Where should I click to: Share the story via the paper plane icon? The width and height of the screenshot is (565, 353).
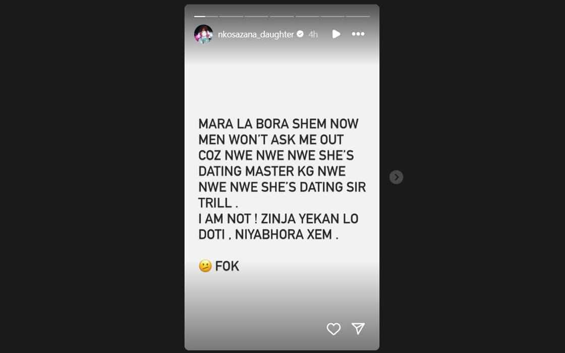357,328
